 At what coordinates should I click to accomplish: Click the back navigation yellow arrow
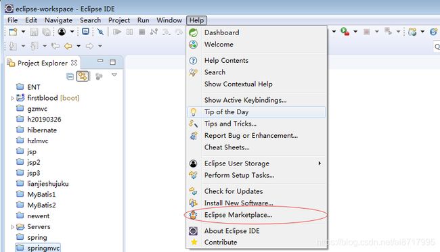click(68, 46)
